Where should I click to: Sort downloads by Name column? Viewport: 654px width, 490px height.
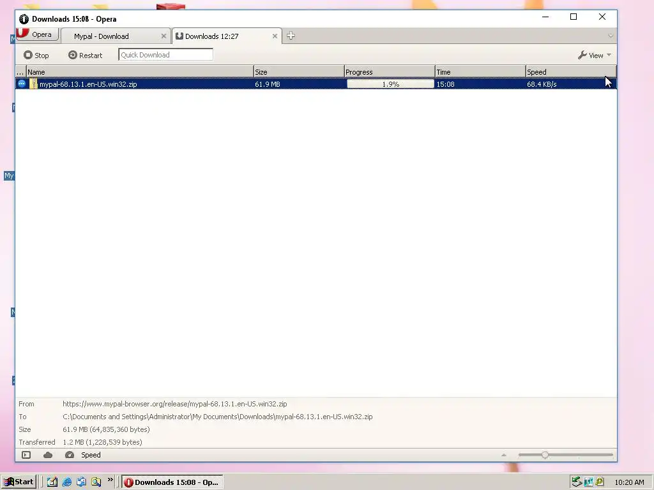(x=140, y=71)
